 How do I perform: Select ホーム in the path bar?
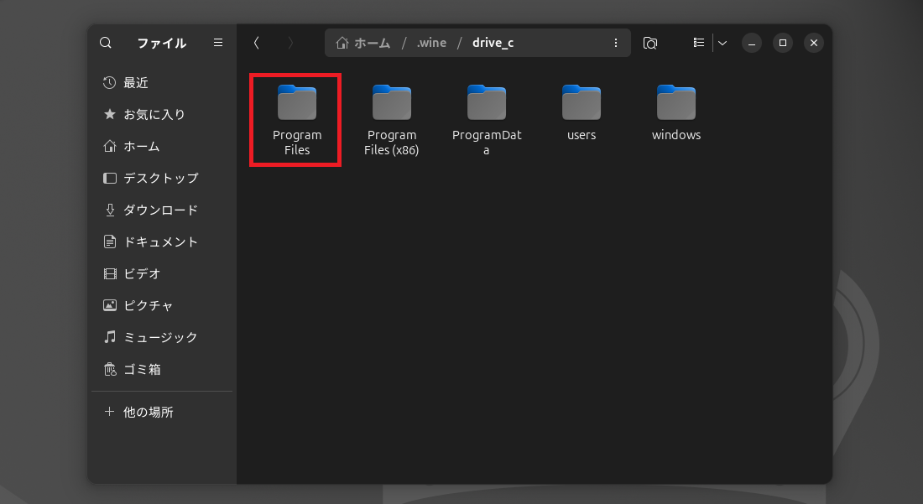click(x=363, y=43)
